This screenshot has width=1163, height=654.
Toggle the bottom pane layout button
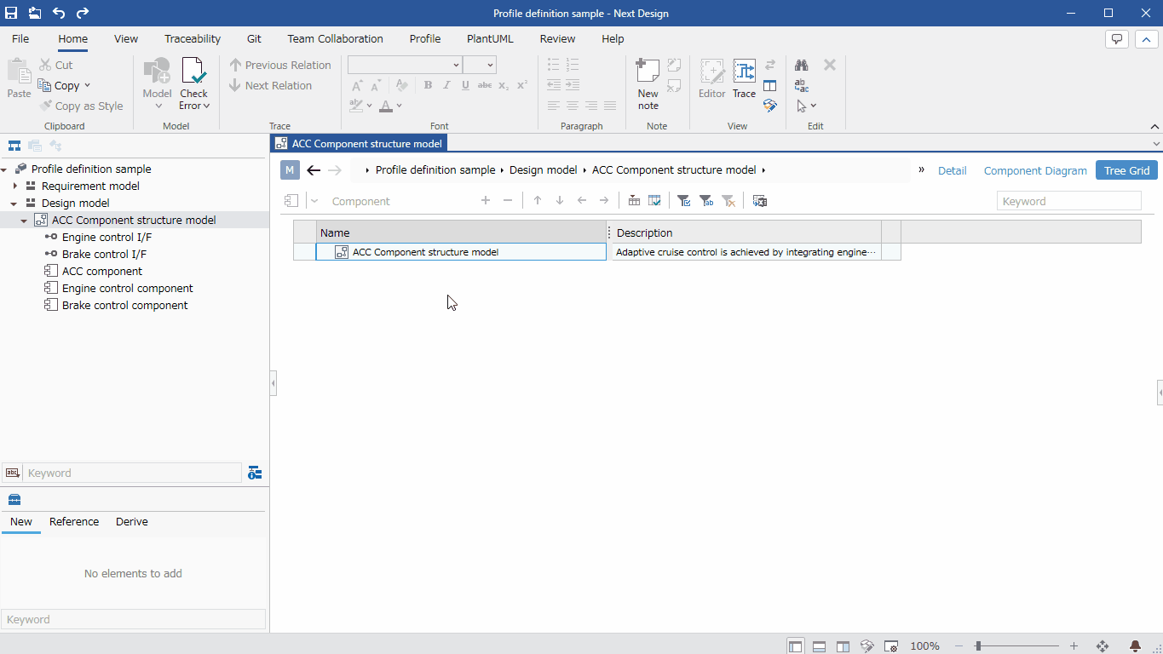(x=819, y=646)
